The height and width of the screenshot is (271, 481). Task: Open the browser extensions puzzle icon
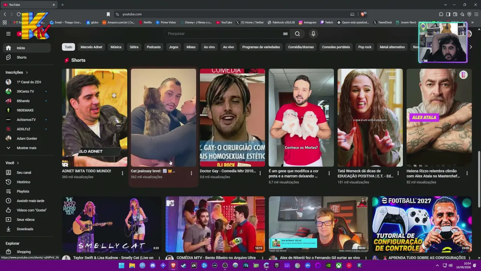coord(441,14)
